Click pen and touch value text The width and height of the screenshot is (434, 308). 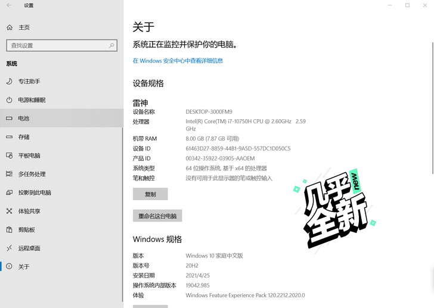[229, 178]
